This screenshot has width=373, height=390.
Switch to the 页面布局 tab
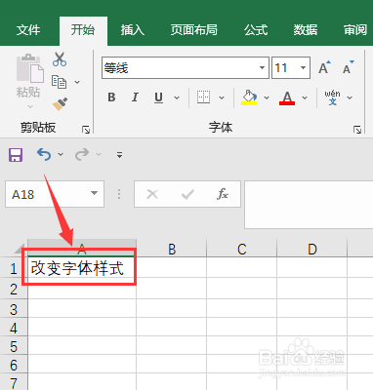pos(194,30)
